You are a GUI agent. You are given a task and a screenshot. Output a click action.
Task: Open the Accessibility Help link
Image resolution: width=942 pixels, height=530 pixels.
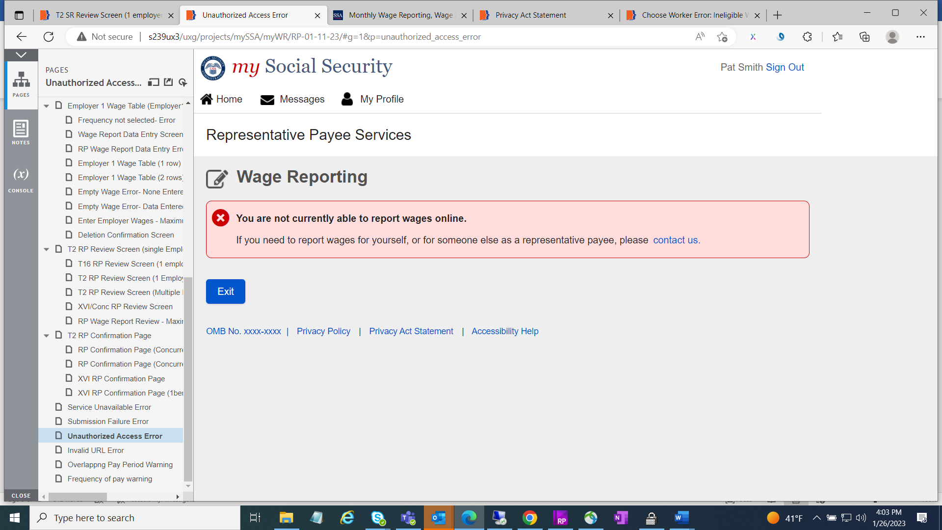pyautogui.click(x=505, y=331)
